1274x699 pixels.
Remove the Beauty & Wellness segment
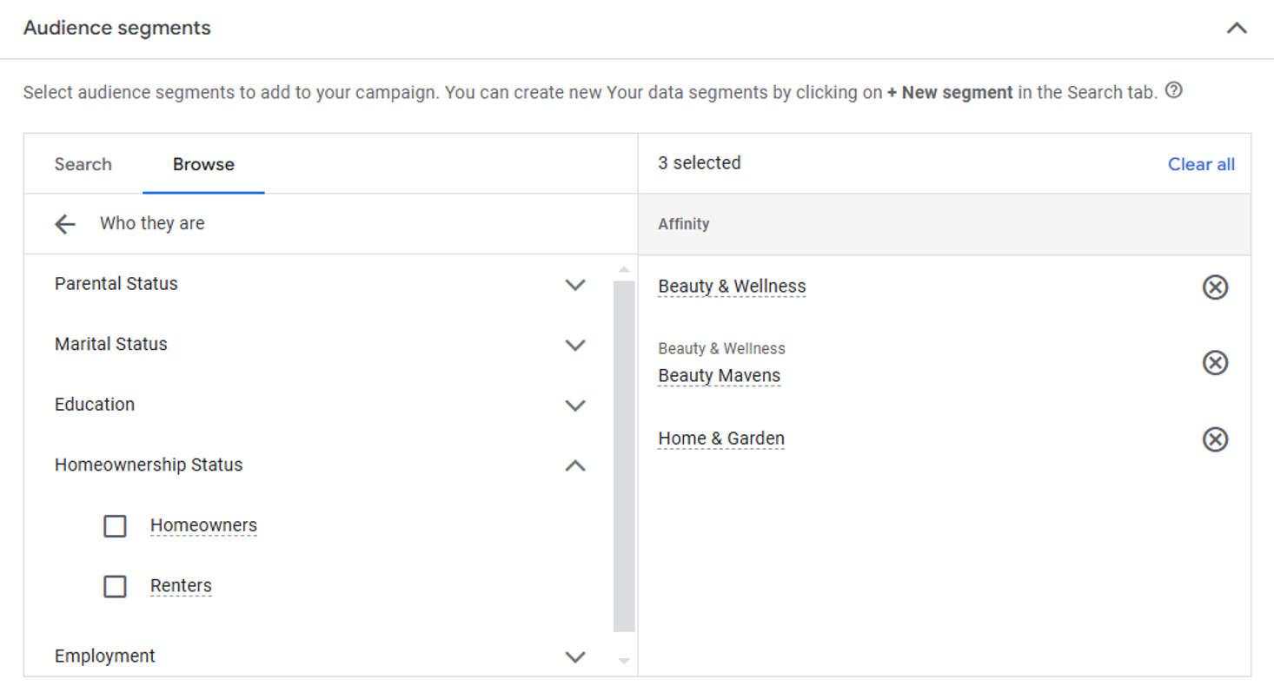(x=1214, y=287)
